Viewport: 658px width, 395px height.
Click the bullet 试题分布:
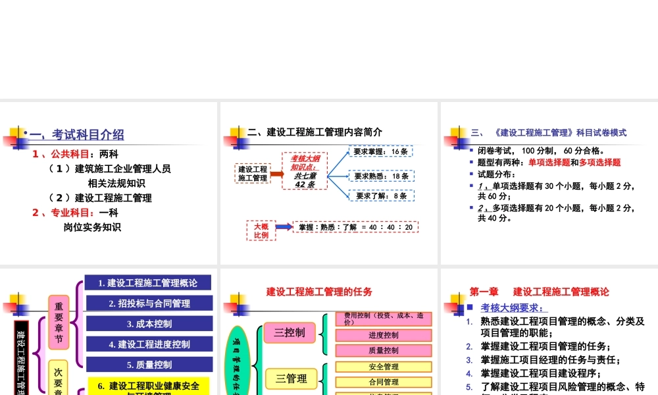coord(496,174)
